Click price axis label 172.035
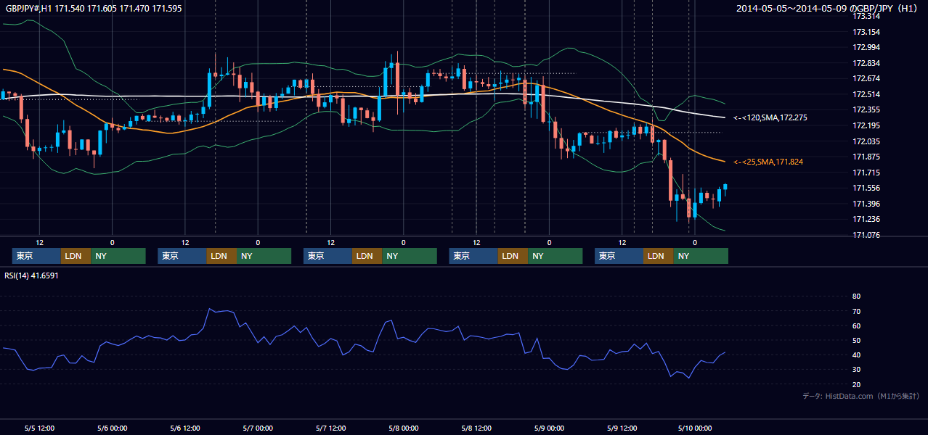 click(866, 141)
